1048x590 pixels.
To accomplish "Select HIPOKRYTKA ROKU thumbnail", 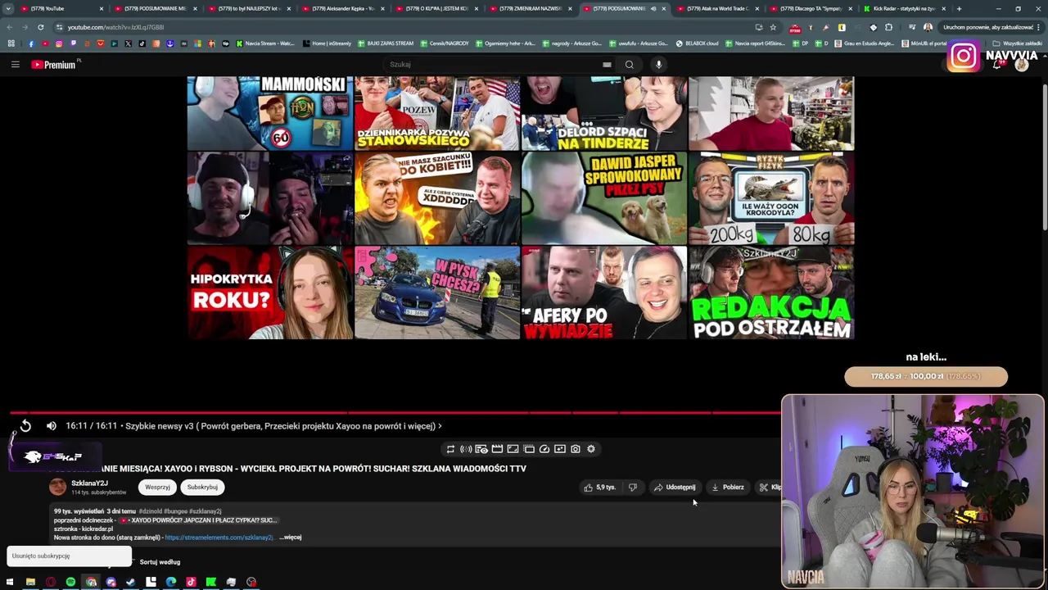I will coord(270,293).
